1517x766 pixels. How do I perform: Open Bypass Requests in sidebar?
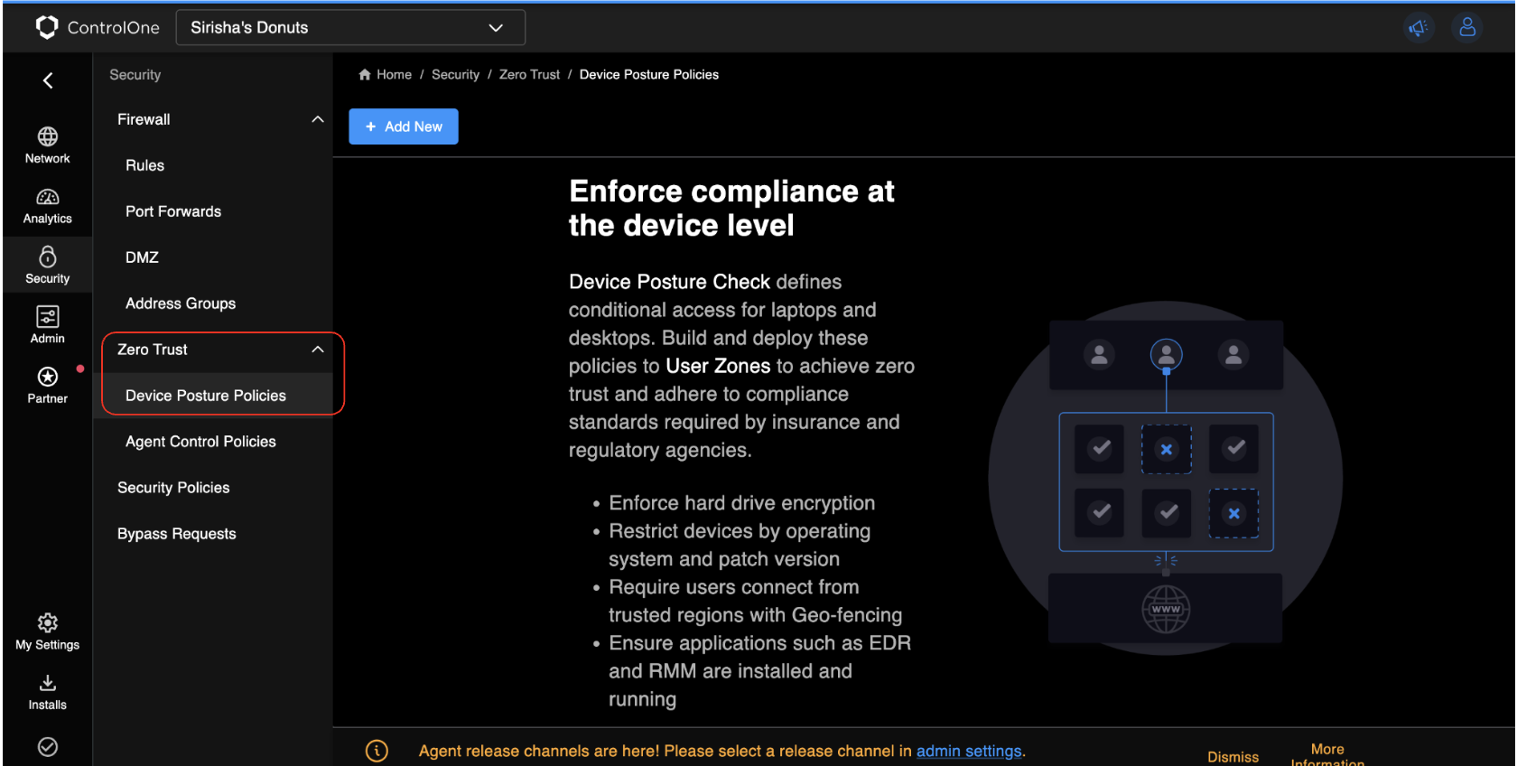tap(176, 534)
